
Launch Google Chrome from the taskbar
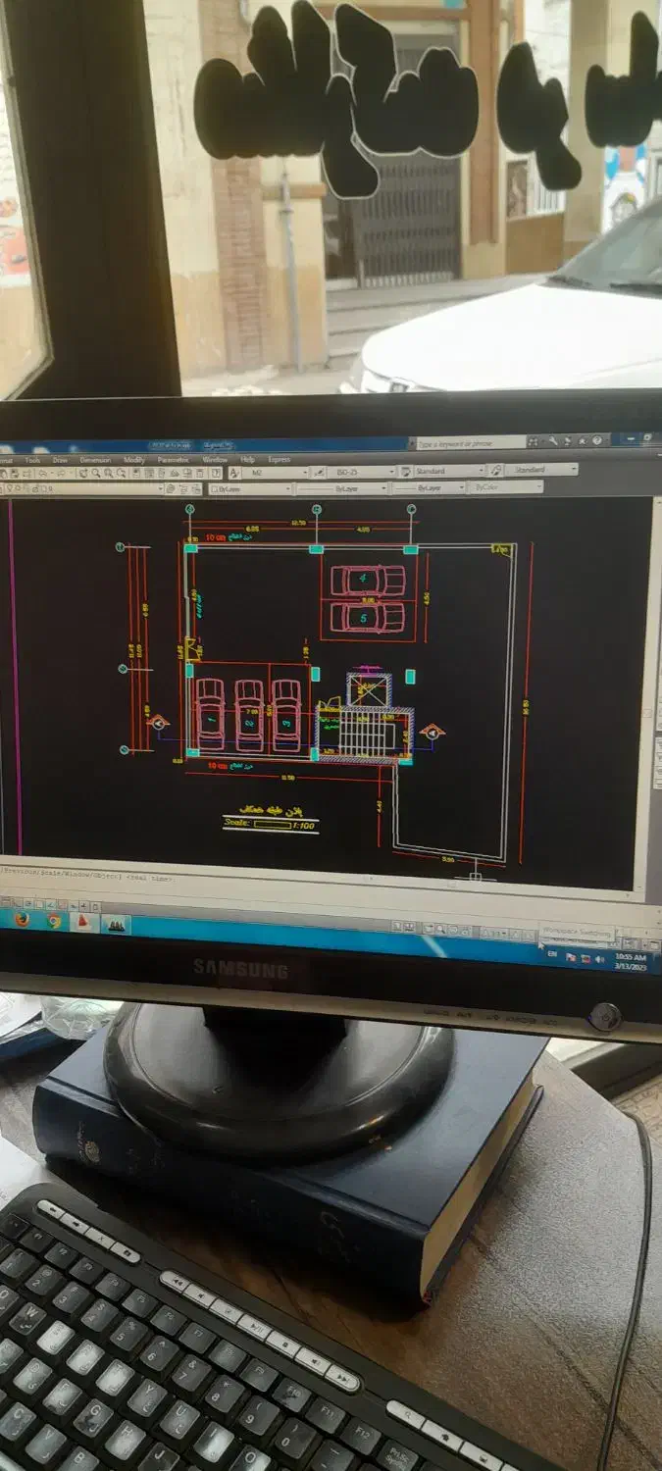coord(54,920)
